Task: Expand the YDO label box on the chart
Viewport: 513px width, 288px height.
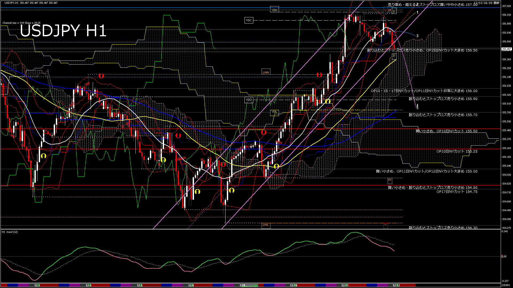Action: [249, 100]
